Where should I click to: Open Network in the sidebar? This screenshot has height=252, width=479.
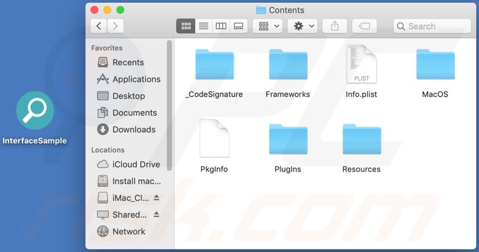click(121, 231)
